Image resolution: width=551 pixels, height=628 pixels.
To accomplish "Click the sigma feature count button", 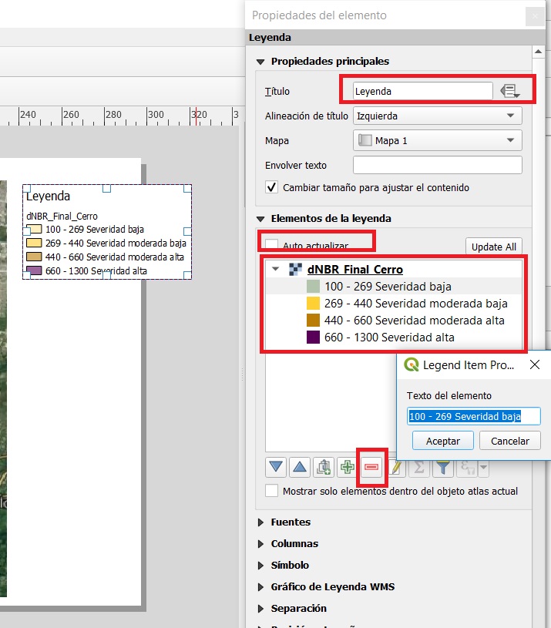I will (419, 467).
